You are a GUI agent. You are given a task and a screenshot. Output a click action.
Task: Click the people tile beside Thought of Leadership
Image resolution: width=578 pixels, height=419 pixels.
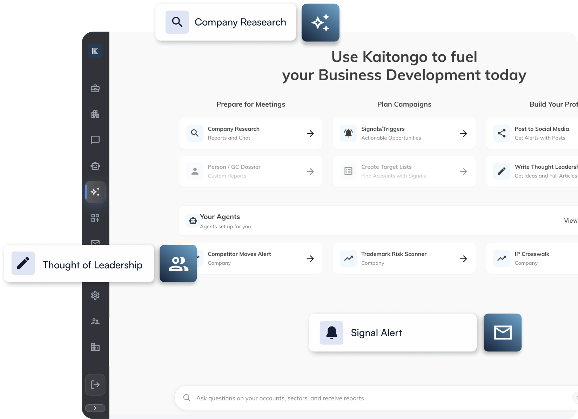[178, 263]
